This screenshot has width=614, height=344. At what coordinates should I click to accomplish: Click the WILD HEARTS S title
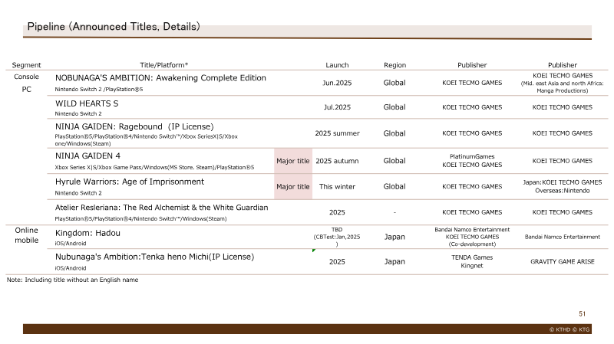point(87,103)
